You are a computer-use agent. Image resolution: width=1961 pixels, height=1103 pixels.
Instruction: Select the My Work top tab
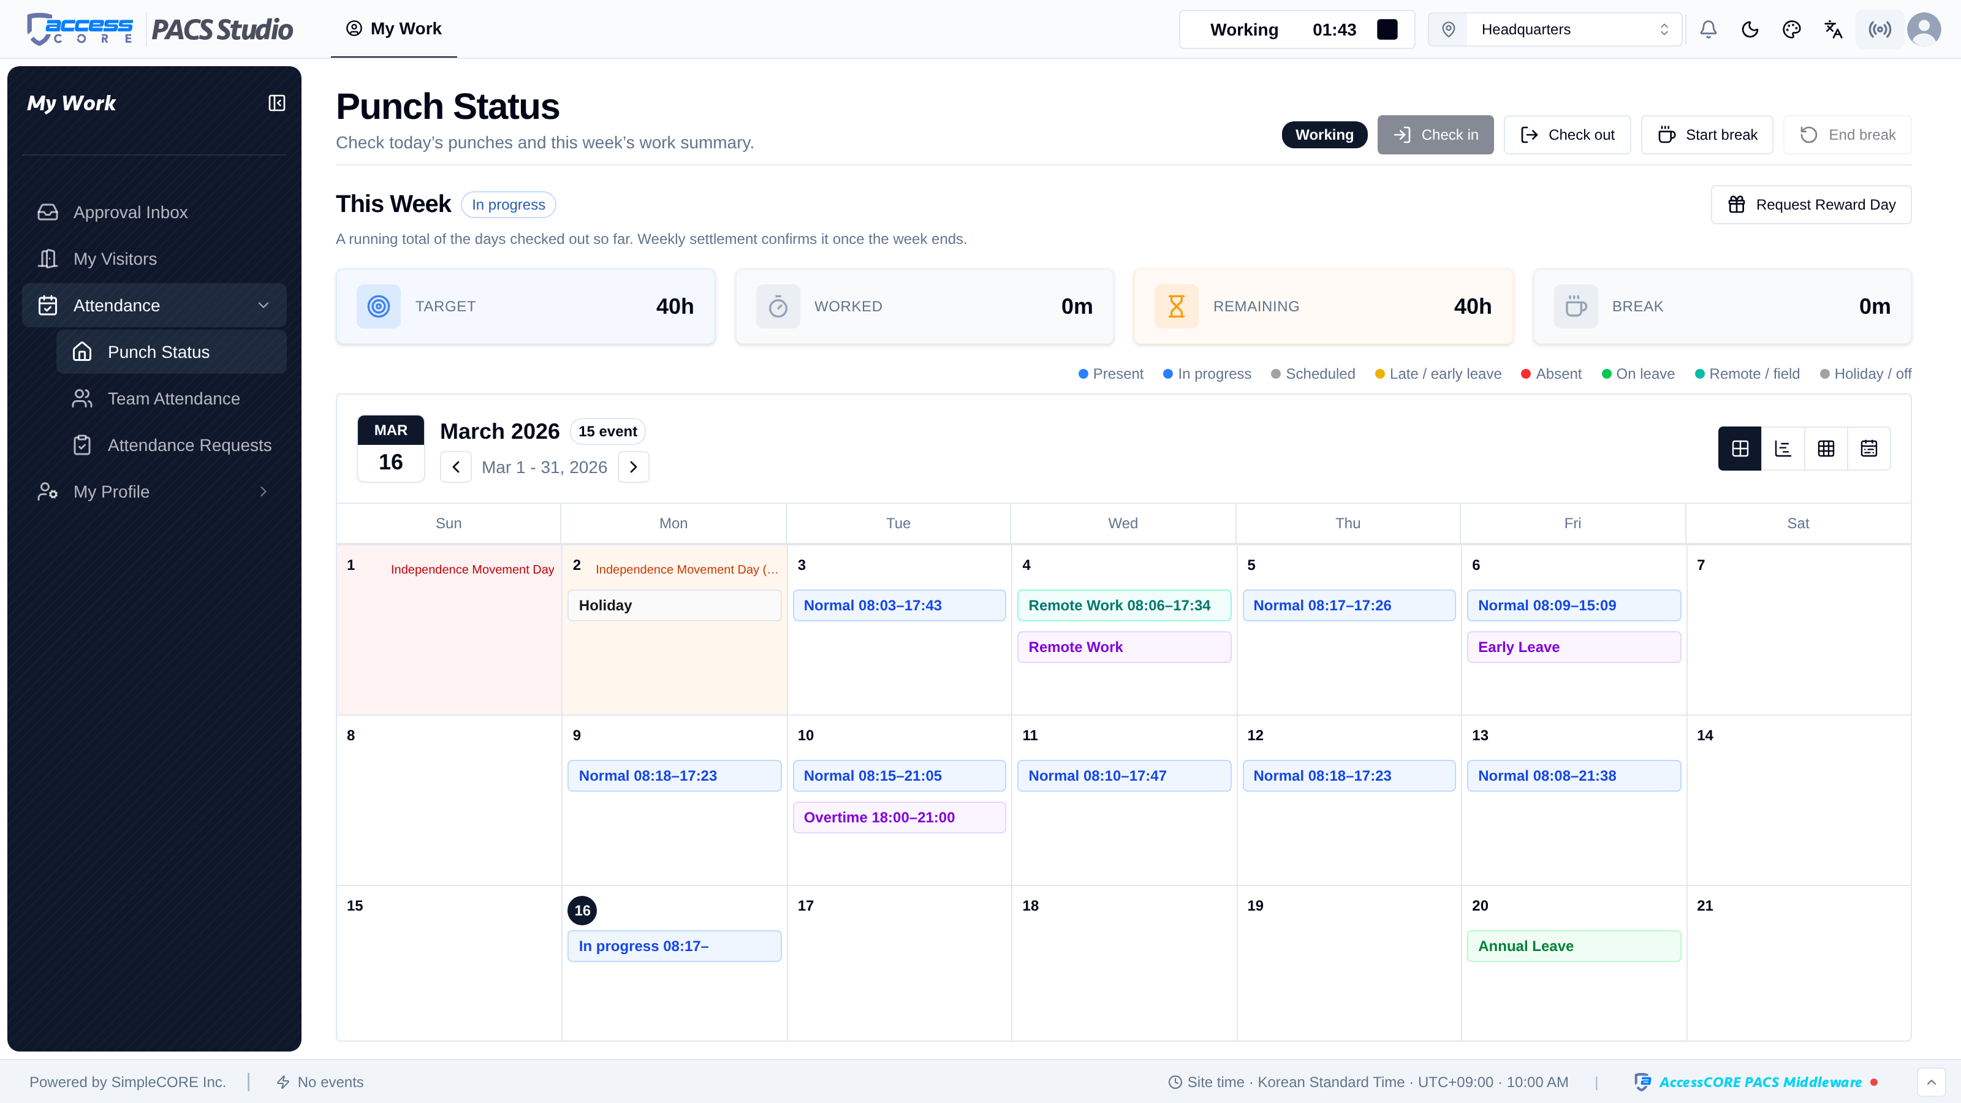[393, 29]
